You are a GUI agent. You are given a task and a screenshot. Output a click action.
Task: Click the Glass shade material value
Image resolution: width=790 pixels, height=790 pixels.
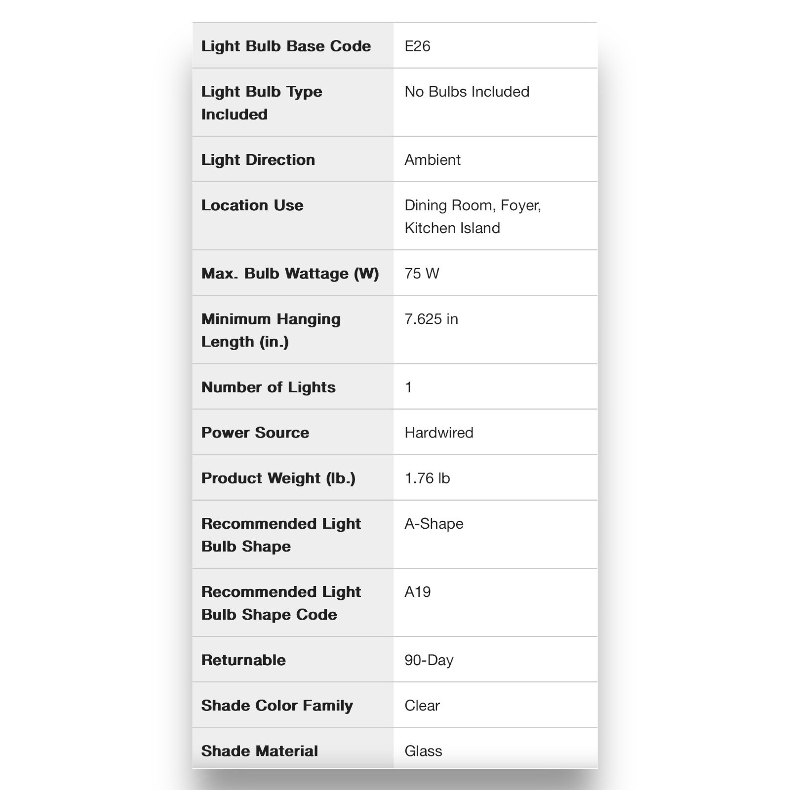click(x=423, y=751)
